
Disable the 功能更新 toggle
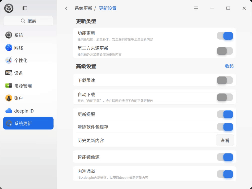point(225,36)
